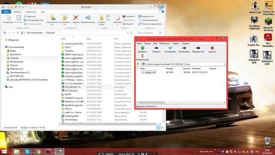275x155 pixels.
Task: Click Переименовать in the Explorer ribbon
Action: point(88,19)
